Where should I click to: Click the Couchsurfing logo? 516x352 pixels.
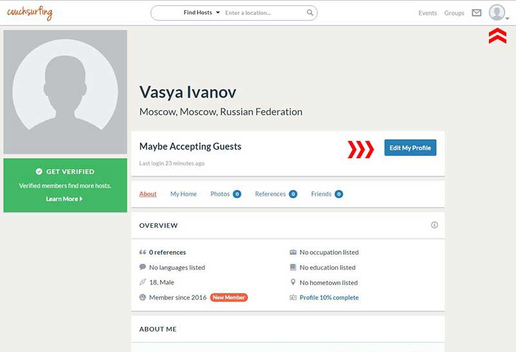(x=30, y=13)
